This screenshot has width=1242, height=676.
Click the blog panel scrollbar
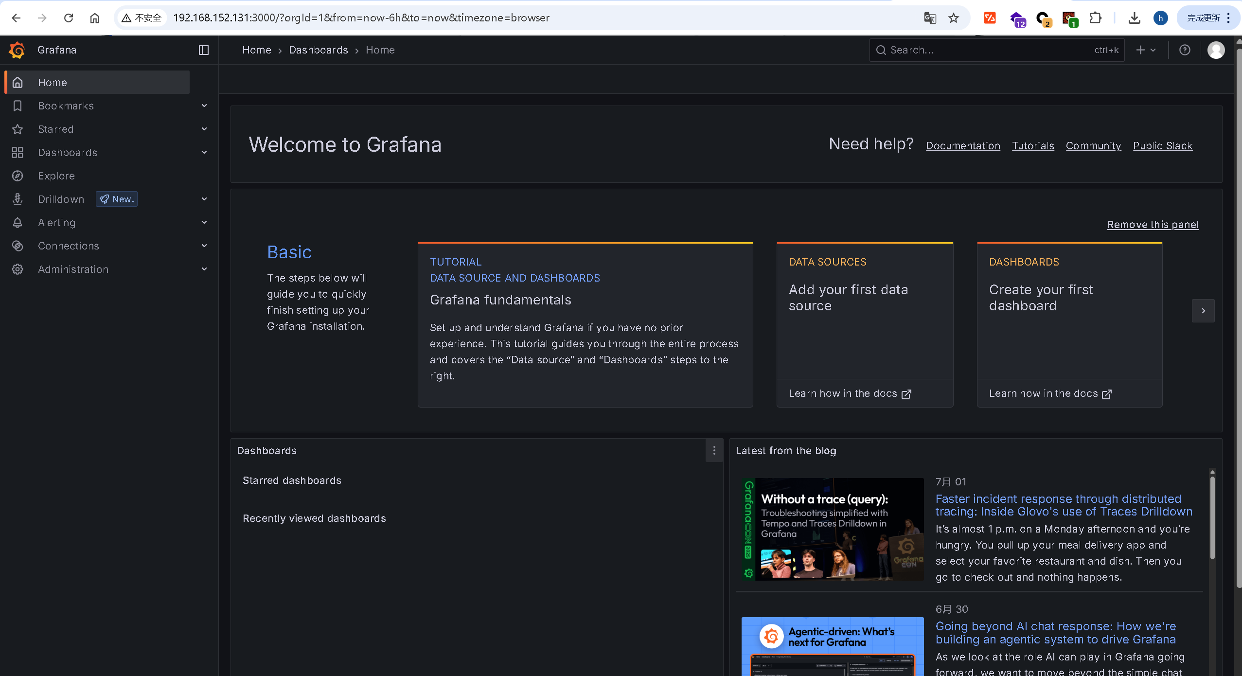point(1212,517)
